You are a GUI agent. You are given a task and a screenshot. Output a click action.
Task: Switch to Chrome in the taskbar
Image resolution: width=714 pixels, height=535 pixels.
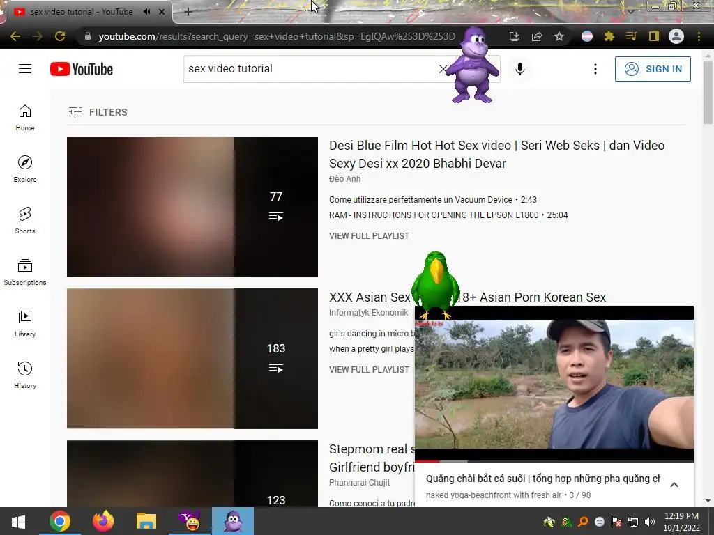60,521
